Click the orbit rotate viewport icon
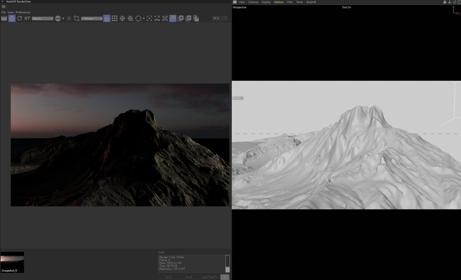The image size is (461, 280). (454, 2)
